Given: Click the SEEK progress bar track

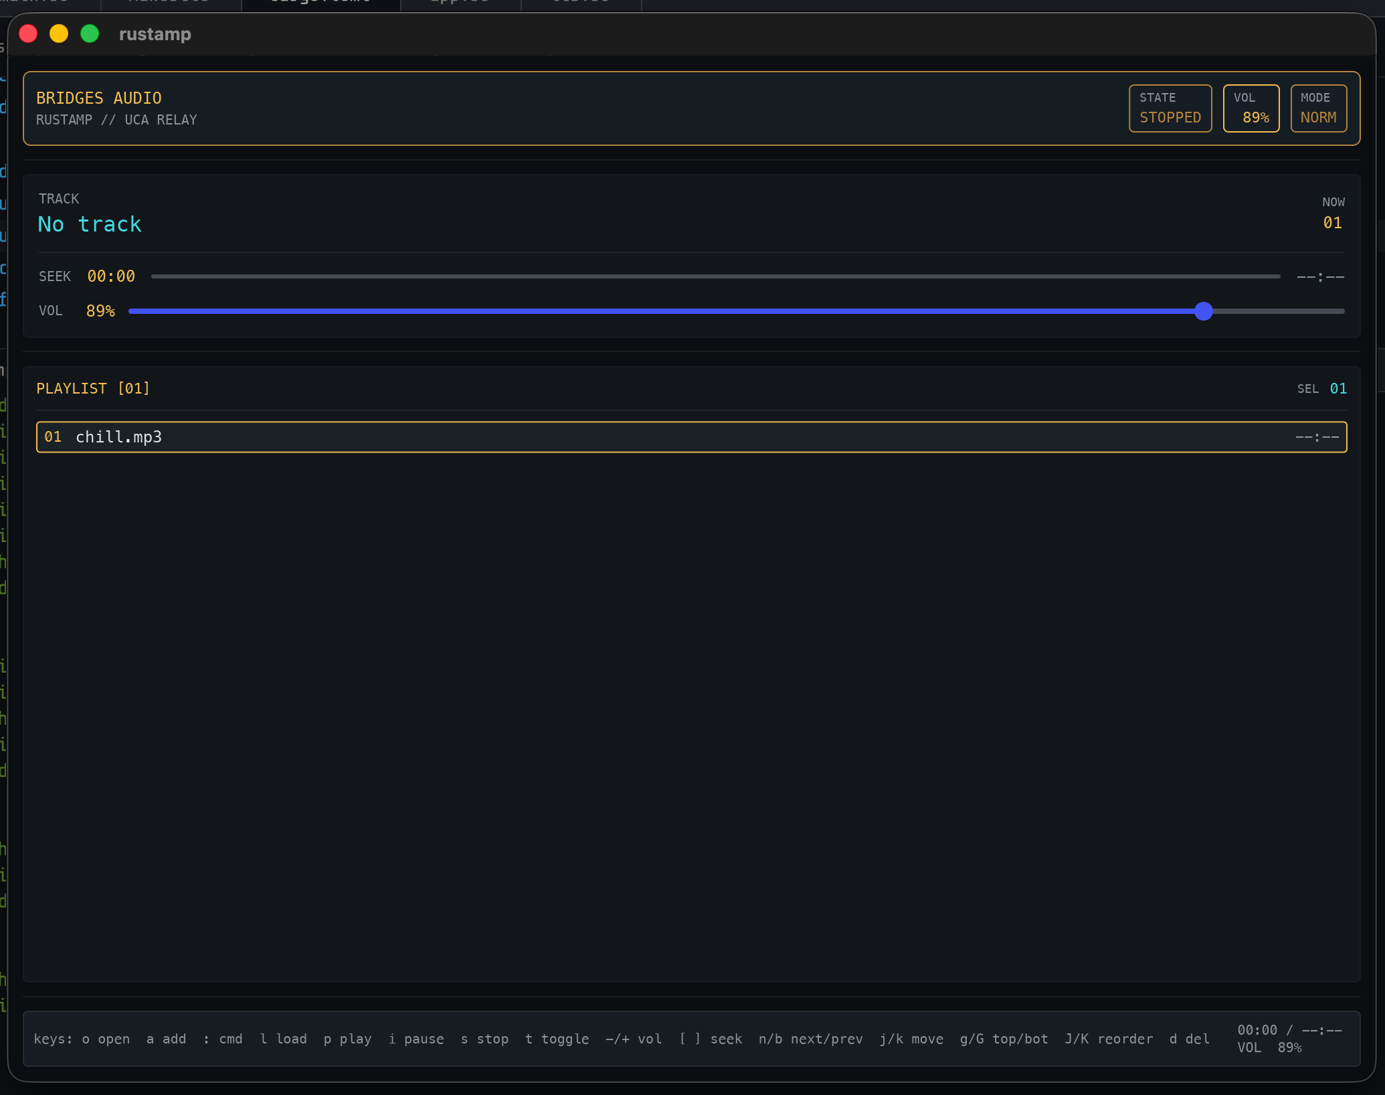Looking at the screenshot, I should 715,276.
